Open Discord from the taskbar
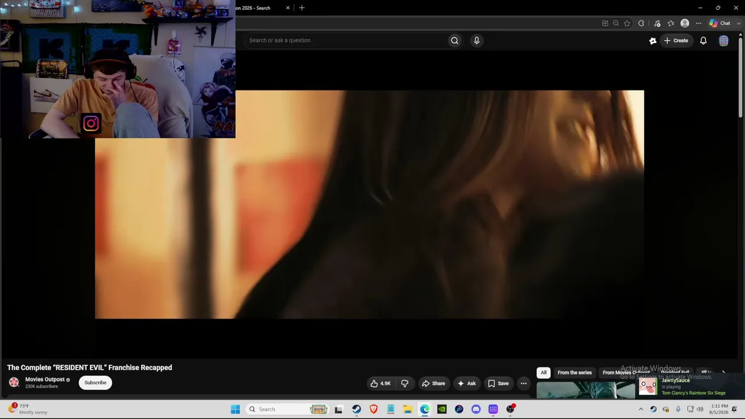This screenshot has width=745, height=419. 476,409
